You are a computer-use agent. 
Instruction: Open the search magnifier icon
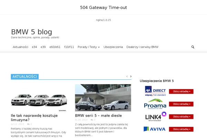(x=193, y=47)
